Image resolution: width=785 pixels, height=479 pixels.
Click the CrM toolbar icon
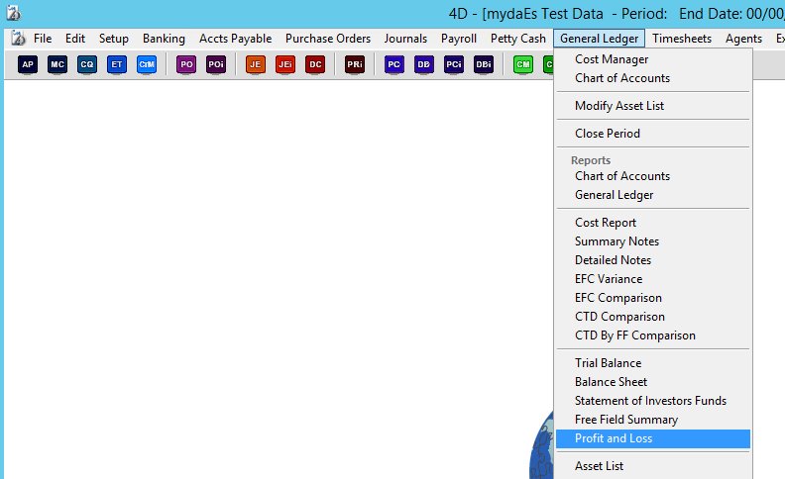point(147,64)
